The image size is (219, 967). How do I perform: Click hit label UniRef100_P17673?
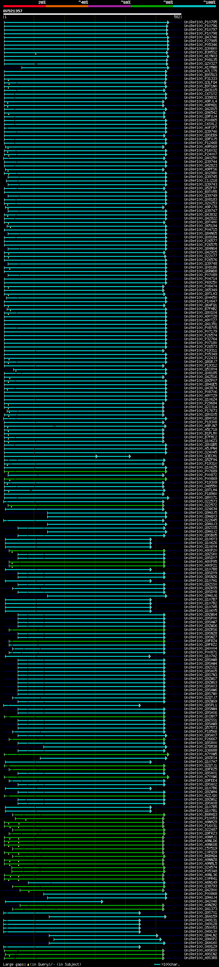pos(201,411)
